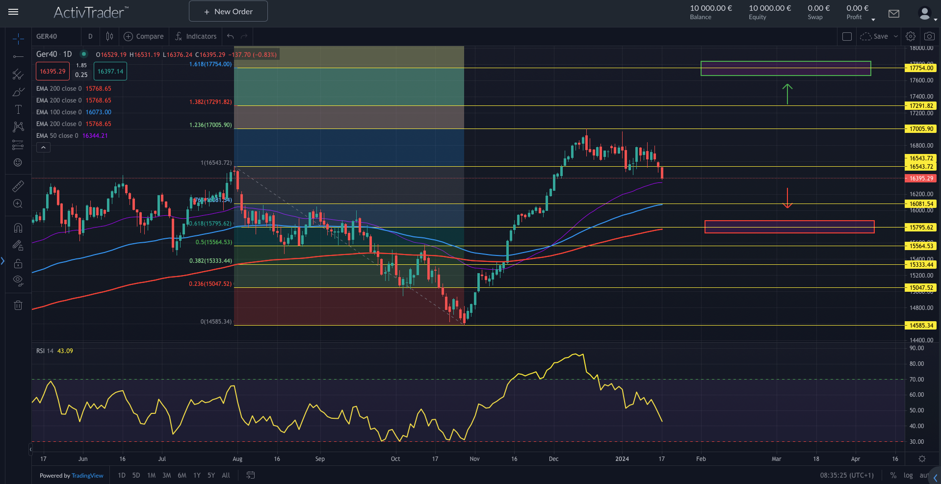
Task: Select the Brush drawing tool
Action: [x=18, y=92]
